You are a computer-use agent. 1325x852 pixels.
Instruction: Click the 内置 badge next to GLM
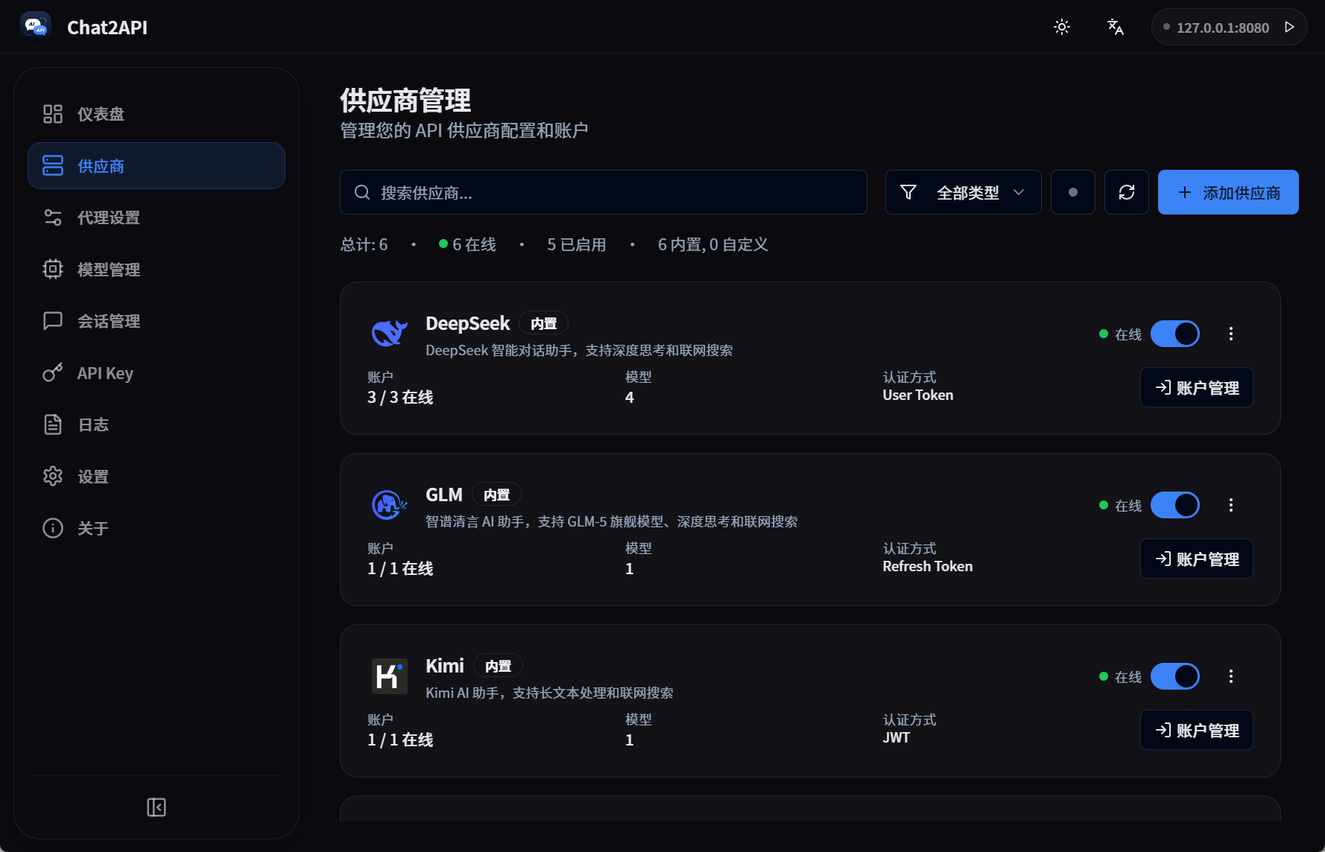tap(497, 495)
